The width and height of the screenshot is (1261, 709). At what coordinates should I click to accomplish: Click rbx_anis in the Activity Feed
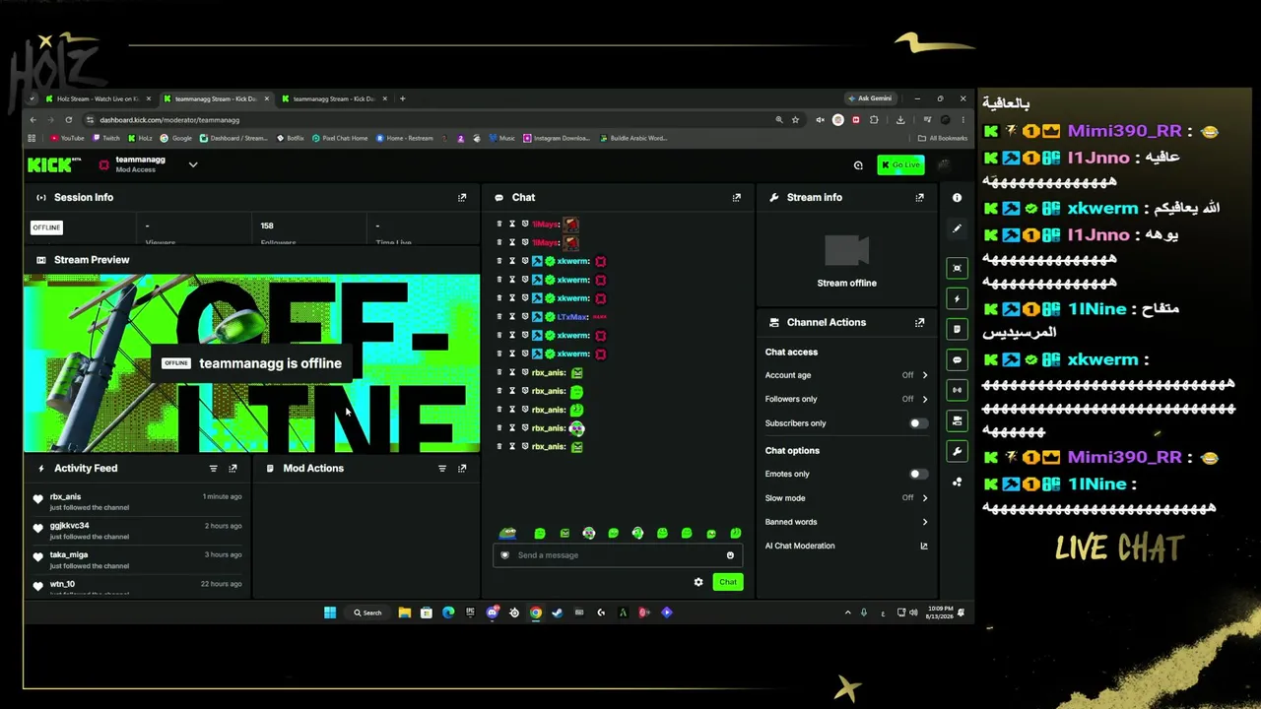click(x=65, y=497)
